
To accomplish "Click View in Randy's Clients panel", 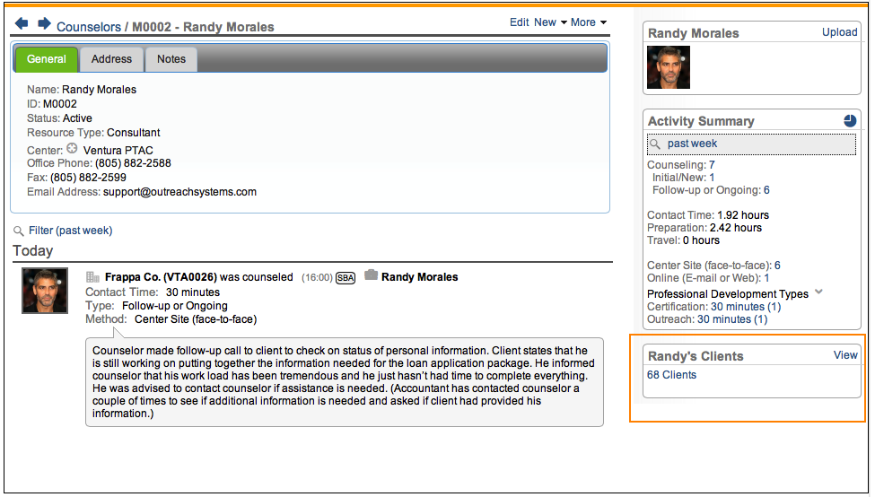I will coord(845,355).
